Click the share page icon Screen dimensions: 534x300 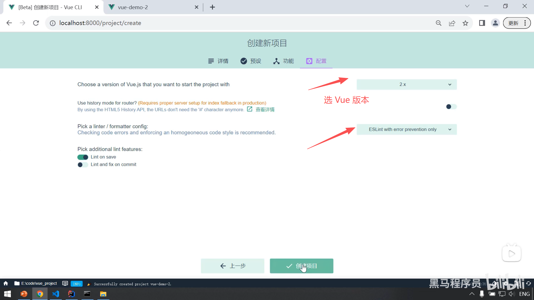tap(452, 23)
